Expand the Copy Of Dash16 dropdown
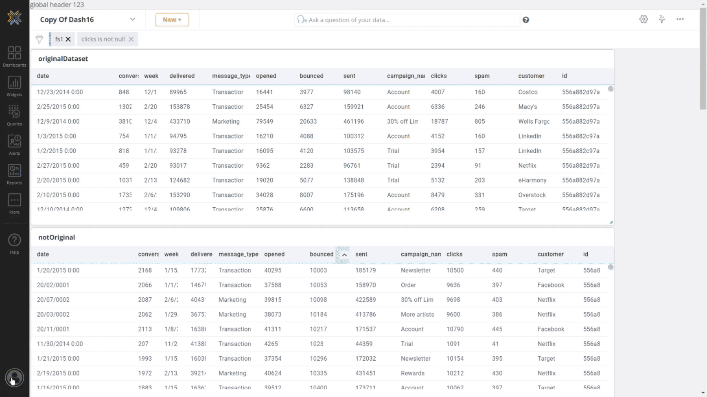This screenshot has height=397, width=707. (133, 19)
